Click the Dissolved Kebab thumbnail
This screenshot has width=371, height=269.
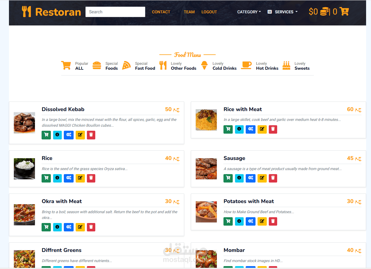(x=24, y=123)
